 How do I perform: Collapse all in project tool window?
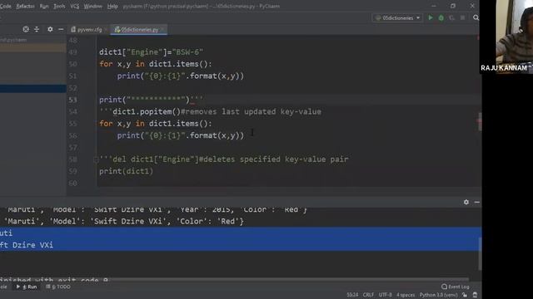37,30
